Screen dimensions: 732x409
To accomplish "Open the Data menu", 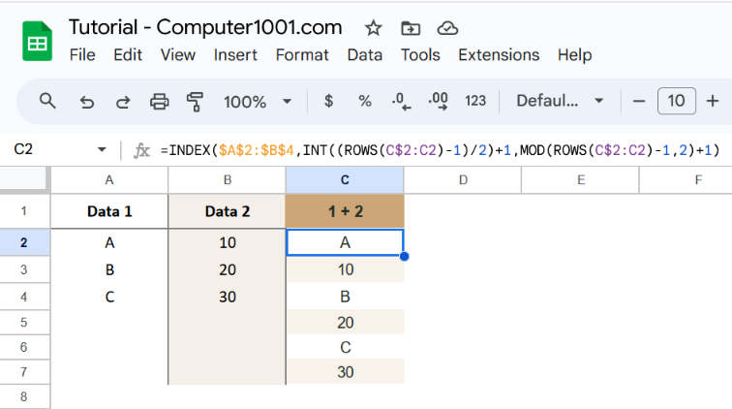I will (365, 55).
